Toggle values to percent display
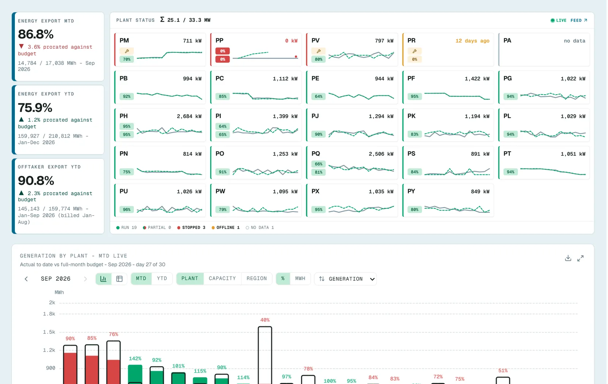Viewport: 608px width, 384px height. [283, 279]
